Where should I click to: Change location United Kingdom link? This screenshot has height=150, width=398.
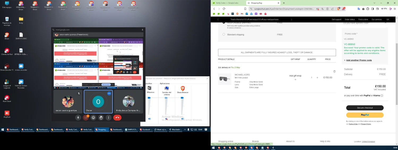pos(369,142)
